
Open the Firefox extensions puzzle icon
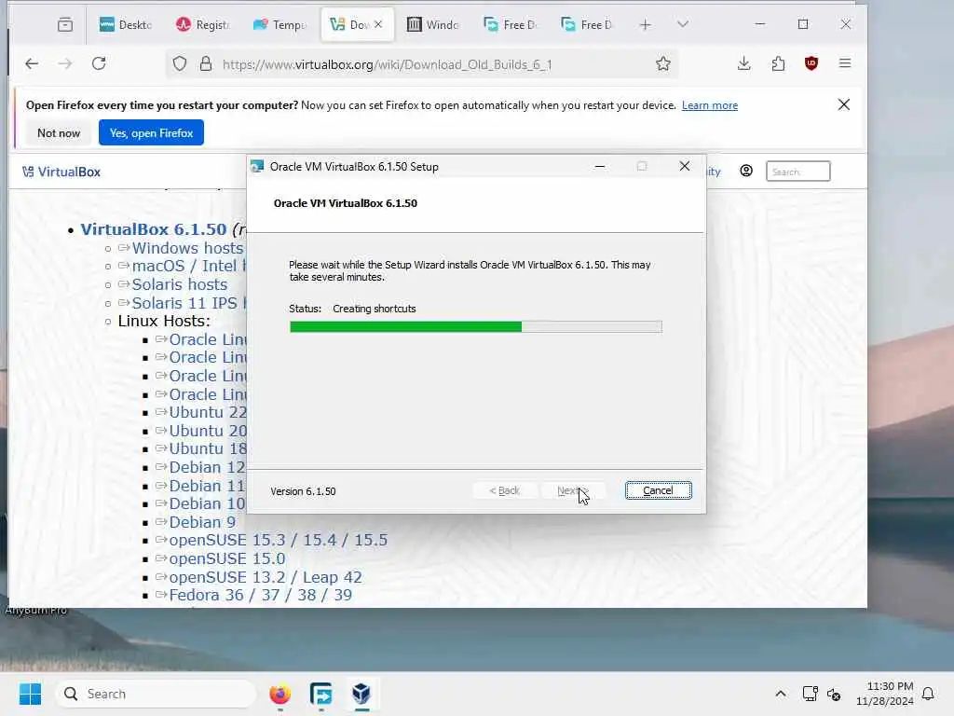[778, 63]
